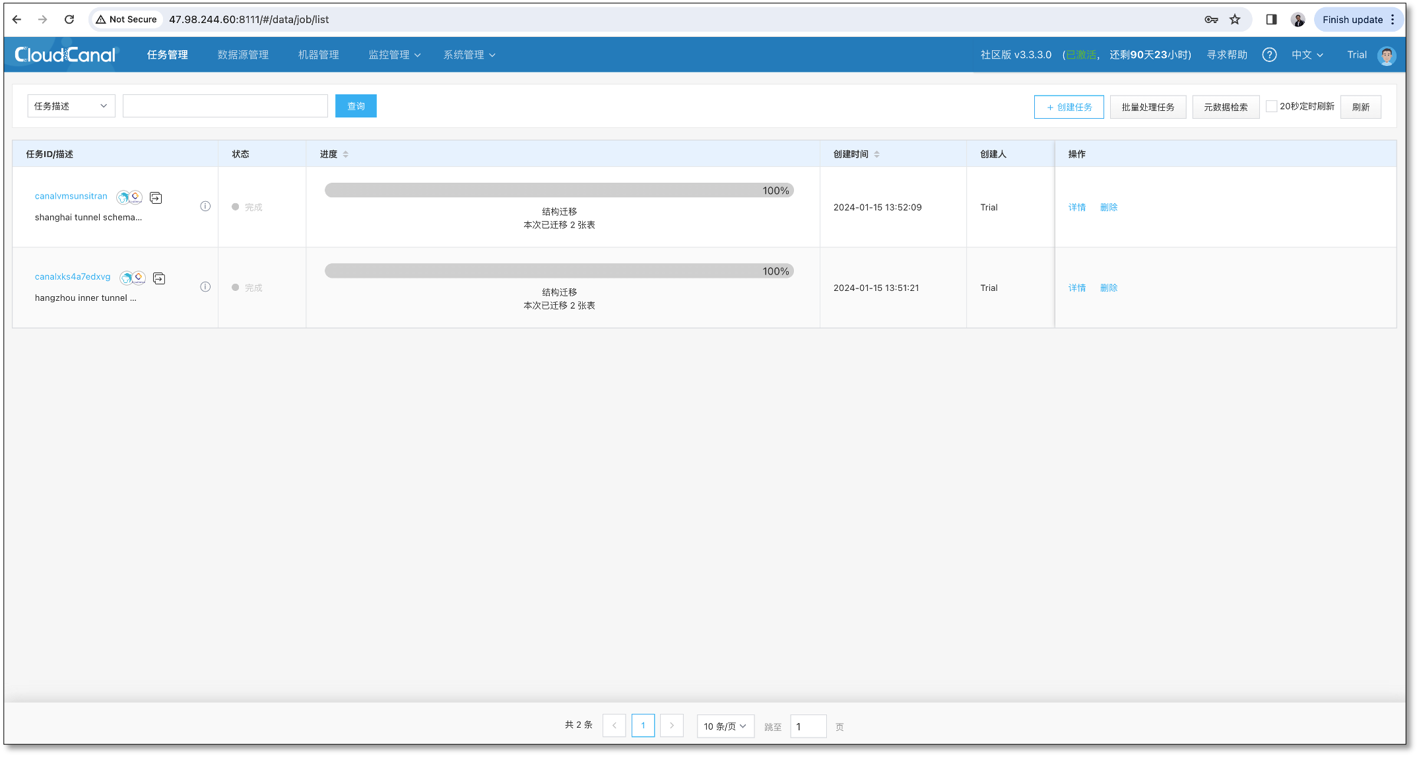Image resolution: width=1419 pixels, height=760 pixels.
Task: Click 查询 search button
Action: point(356,106)
